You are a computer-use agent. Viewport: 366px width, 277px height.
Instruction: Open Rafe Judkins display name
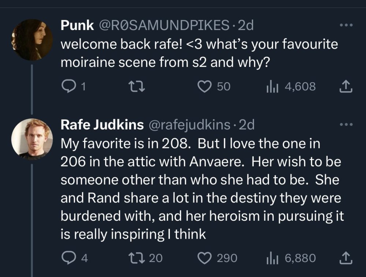(102, 125)
